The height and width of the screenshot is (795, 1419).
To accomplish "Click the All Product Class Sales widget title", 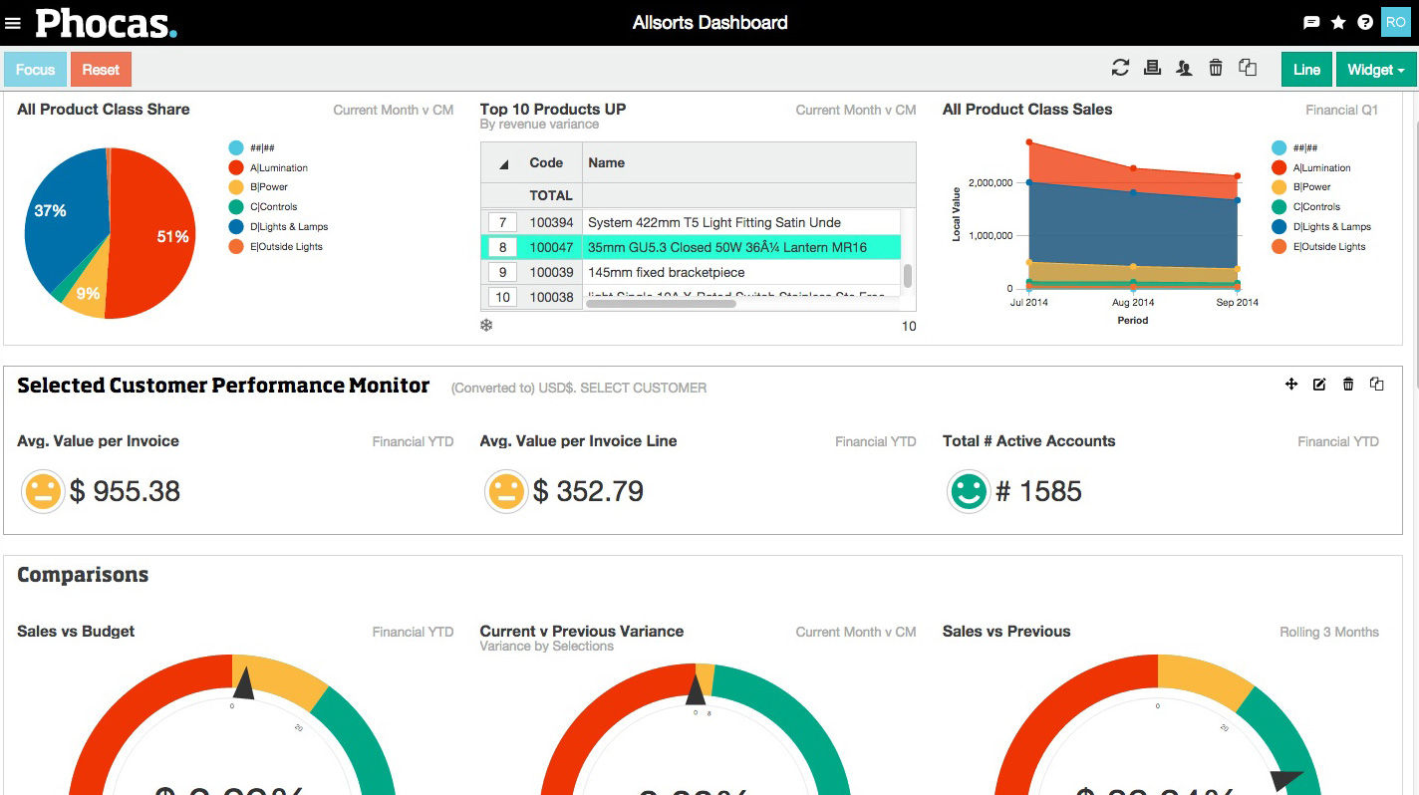I will pos(1027,110).
